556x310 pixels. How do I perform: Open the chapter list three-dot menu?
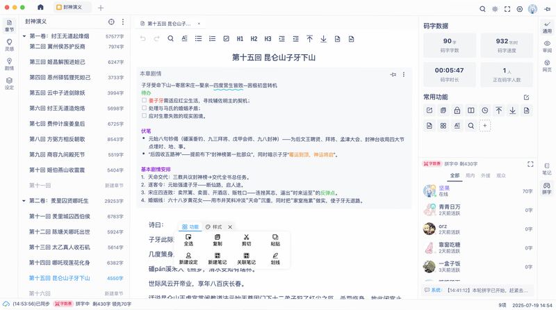(123, 22)
